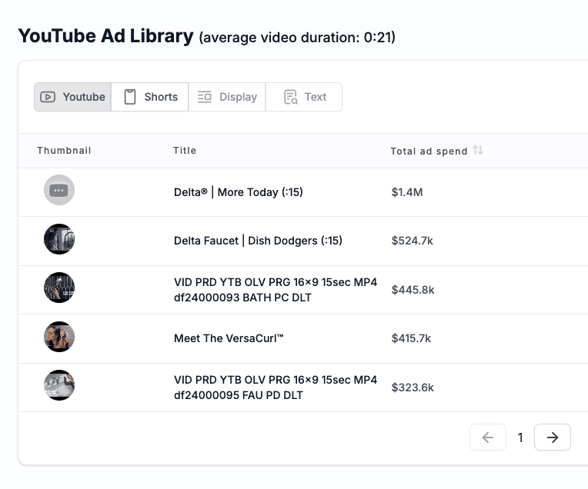Open Delta Faucet Dish Dodgers thumbnail

59,239
